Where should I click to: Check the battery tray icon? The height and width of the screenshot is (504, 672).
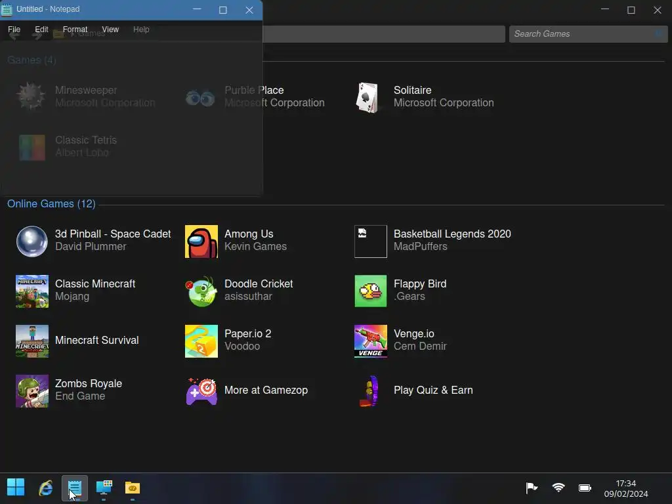pyautogui.click(x=585, y=488)
